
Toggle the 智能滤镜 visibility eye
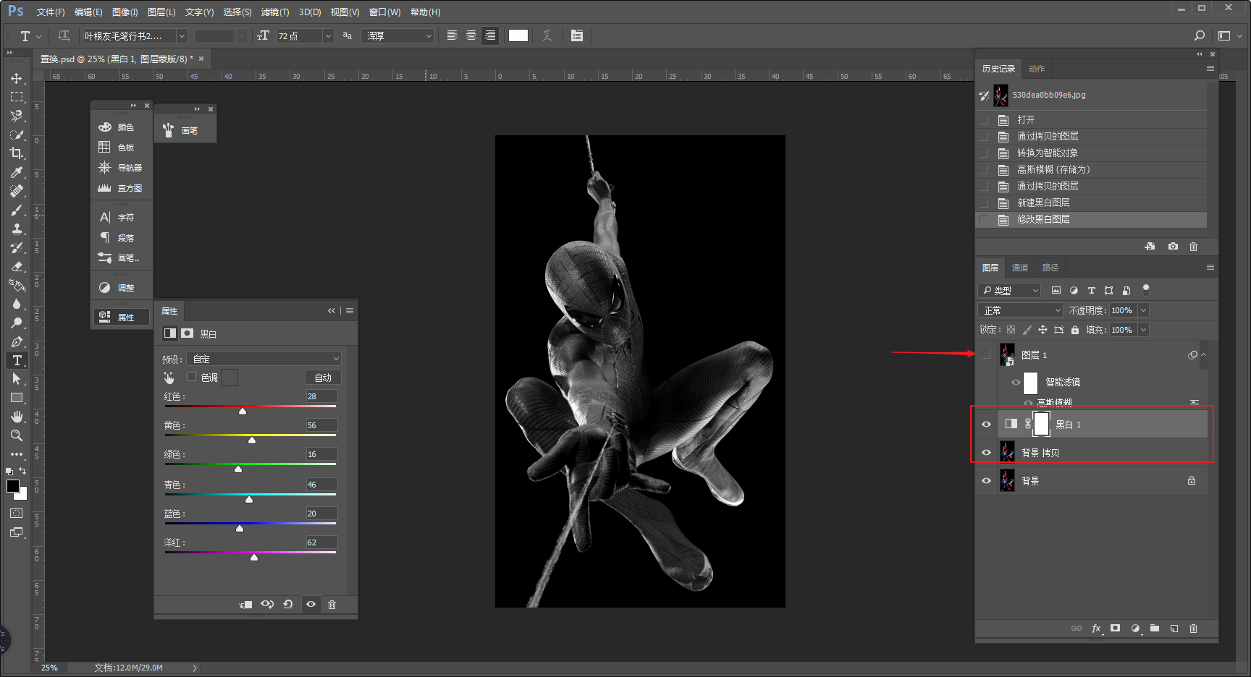(1016, 382)
